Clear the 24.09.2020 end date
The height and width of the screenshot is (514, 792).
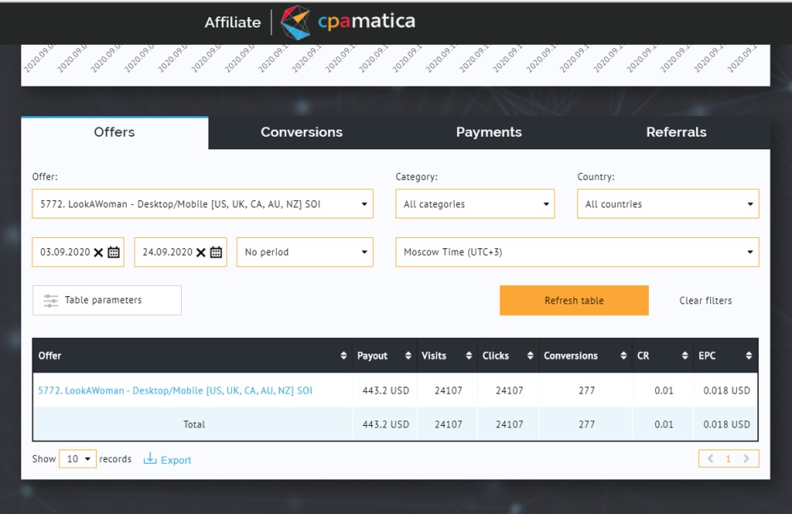[201, 253]
